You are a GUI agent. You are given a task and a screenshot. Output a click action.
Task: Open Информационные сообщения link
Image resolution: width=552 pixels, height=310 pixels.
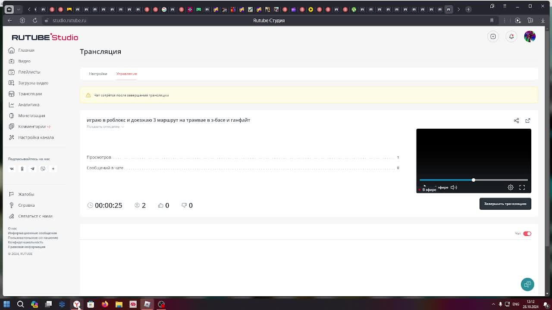click(32, 233)
